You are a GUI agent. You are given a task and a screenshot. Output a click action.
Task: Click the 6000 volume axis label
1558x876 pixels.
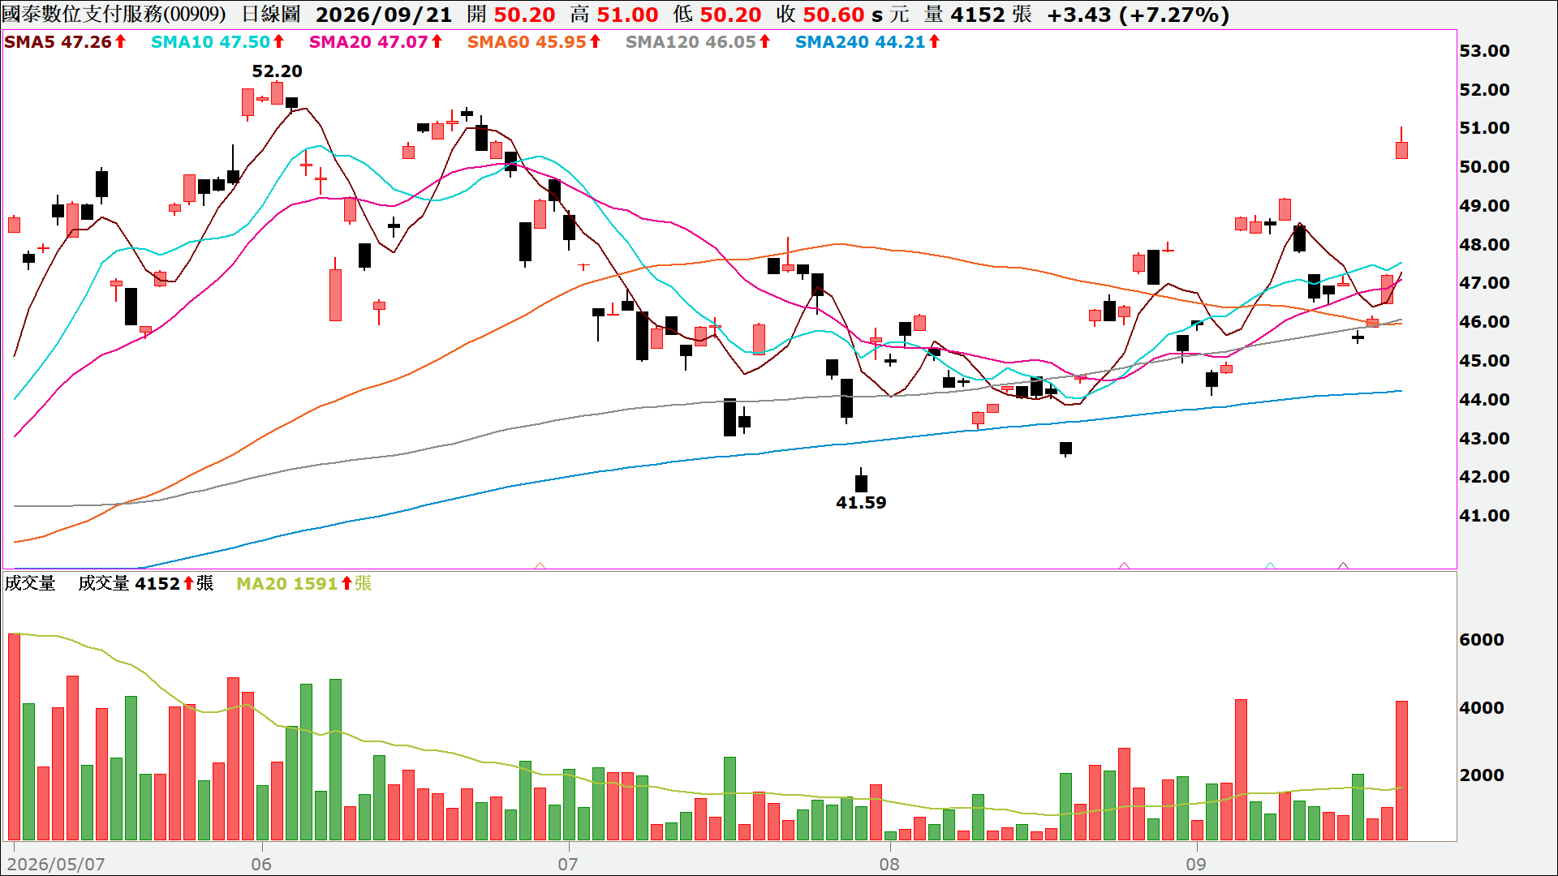[x=1482, y=640]
